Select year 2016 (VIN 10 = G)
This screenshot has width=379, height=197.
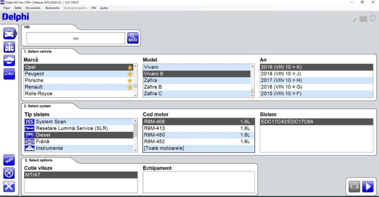click(x=316, y=87)
